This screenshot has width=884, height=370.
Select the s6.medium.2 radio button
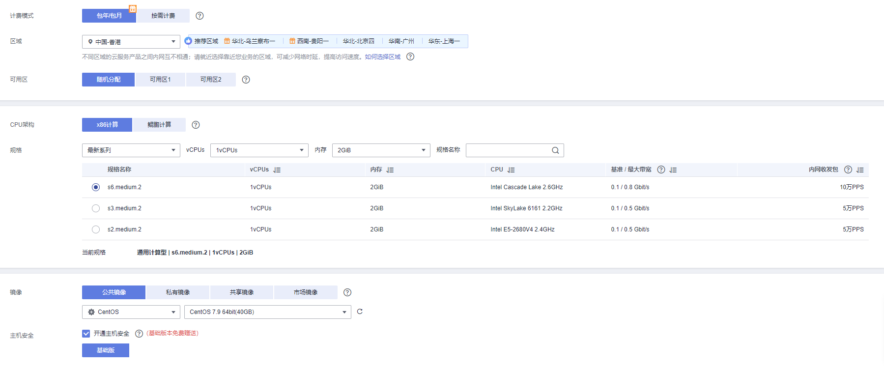tap(96, 187)
